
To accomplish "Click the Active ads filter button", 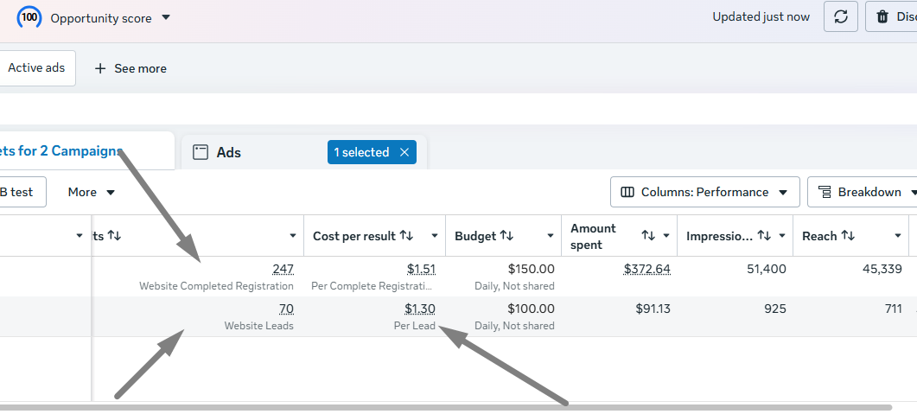I will [36, 67].
